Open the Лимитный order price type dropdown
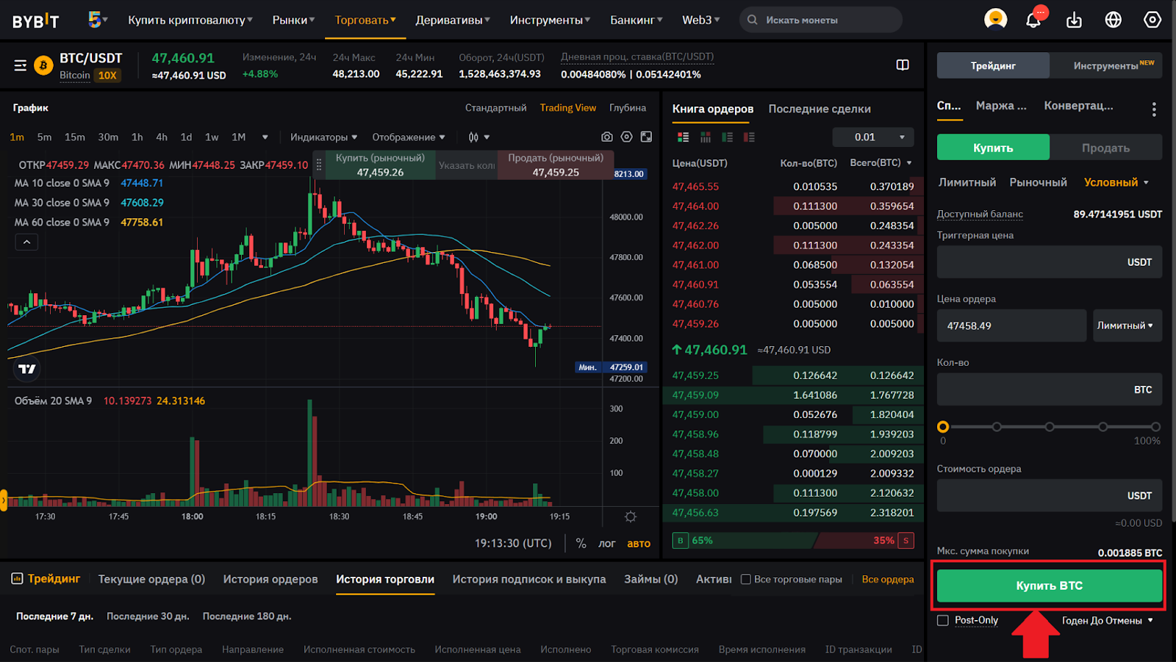Screen dimensions: 1176x662 point(1126,325)
